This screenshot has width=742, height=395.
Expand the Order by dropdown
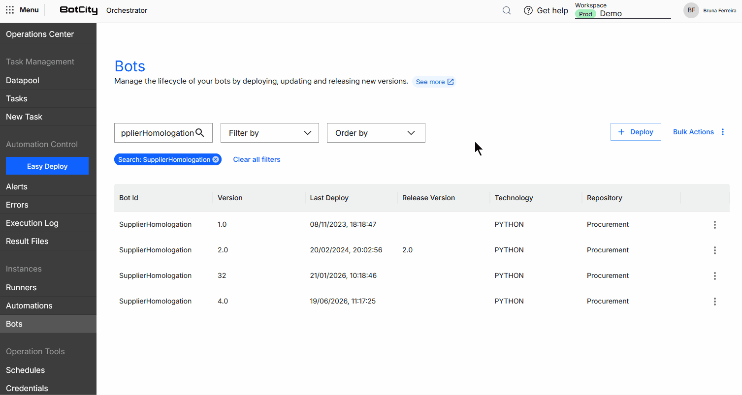(x=376, y=133)
